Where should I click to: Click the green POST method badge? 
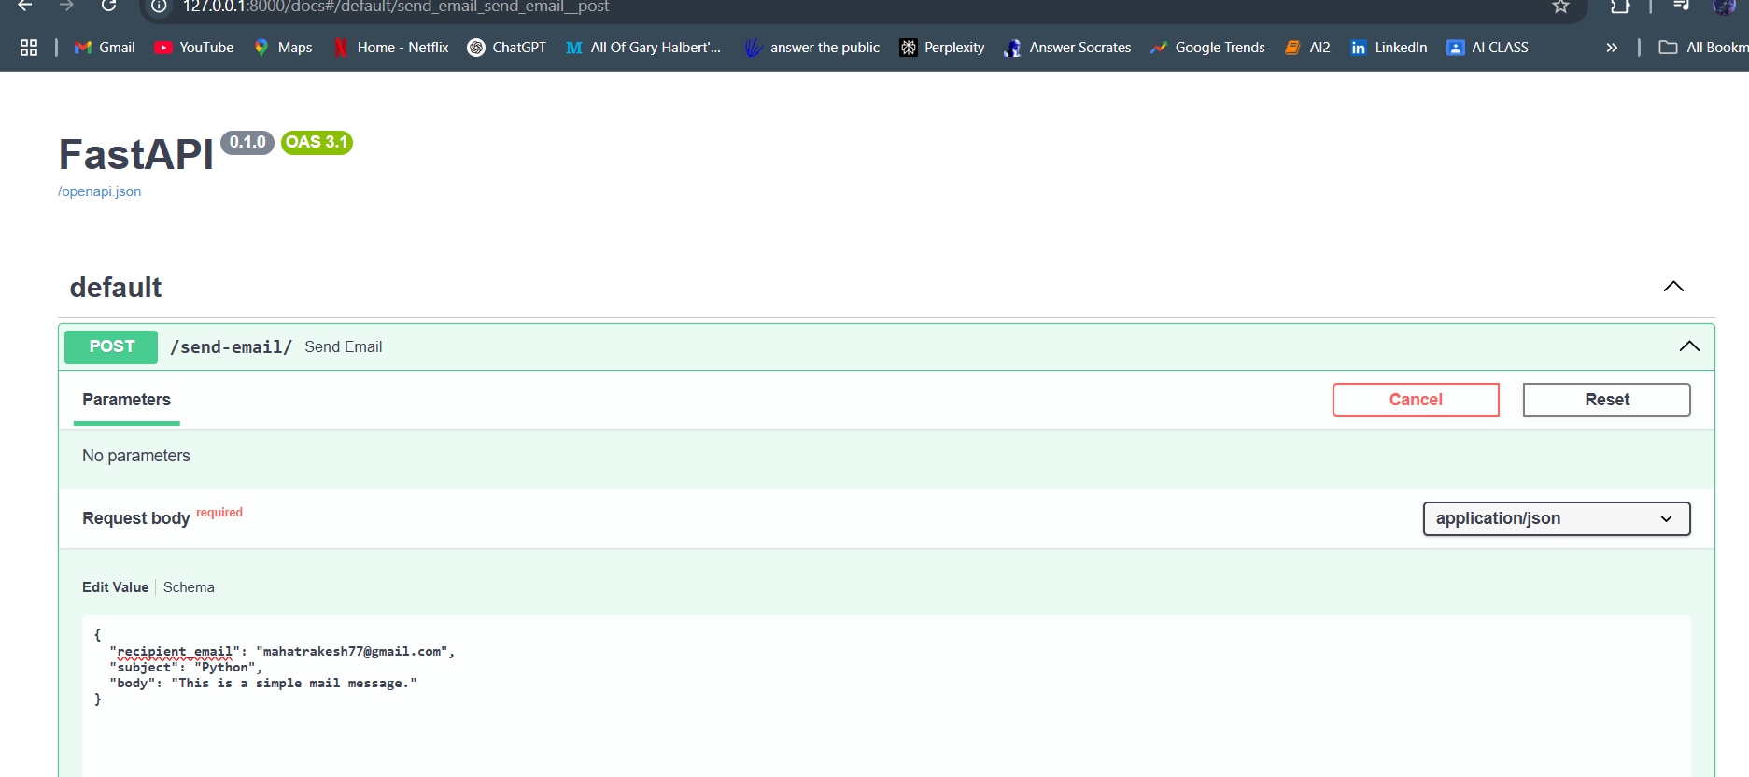[111, 346]
